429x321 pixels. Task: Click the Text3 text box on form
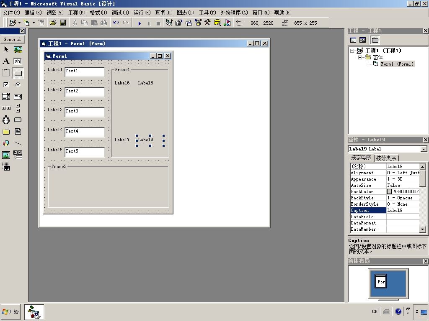(85, 112)
